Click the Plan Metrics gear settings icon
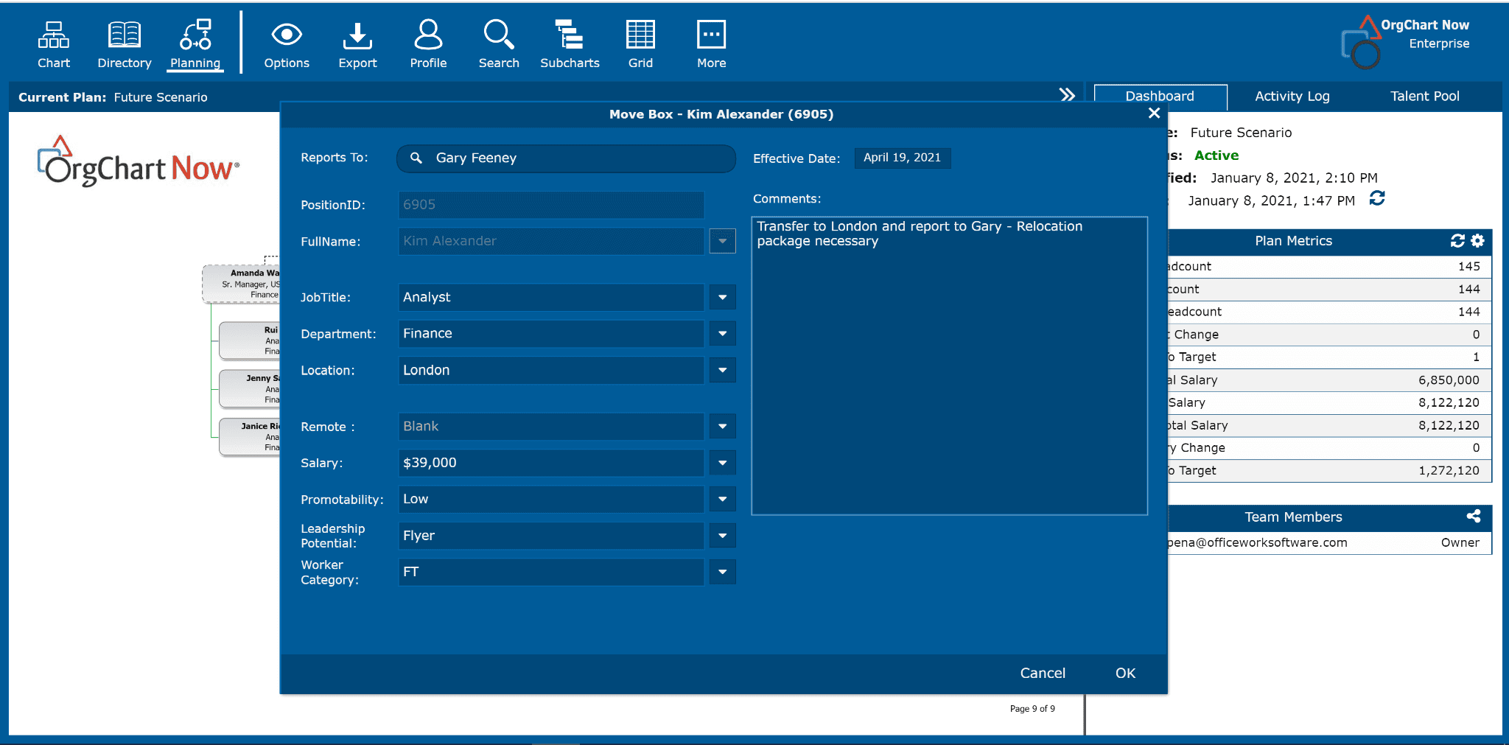The height and width of the screenshot is (745, 1509). [1477, 241]
